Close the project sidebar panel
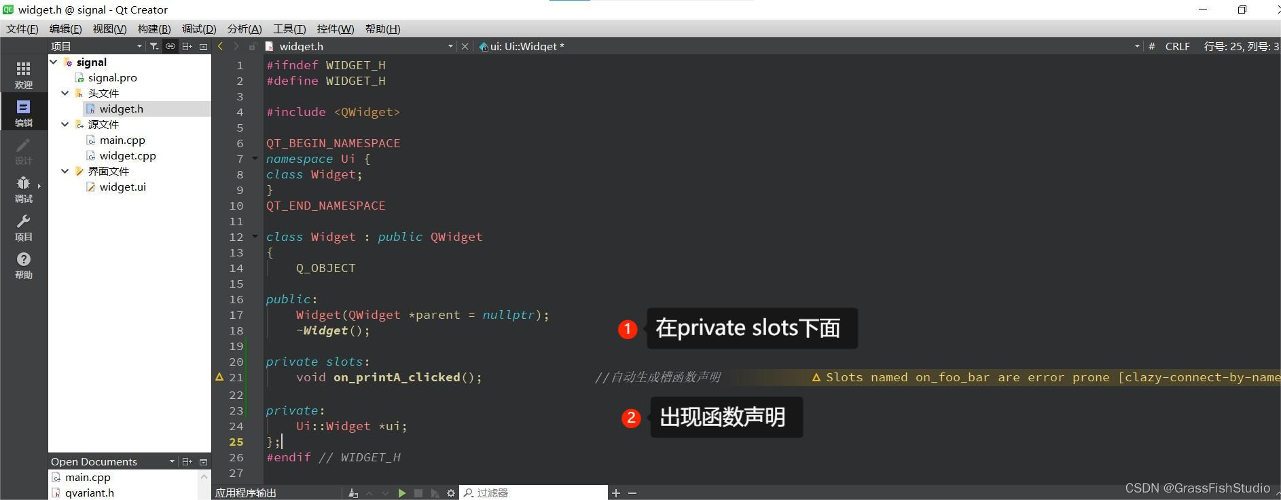The image size is (1281, 500). tap(203, 46)
